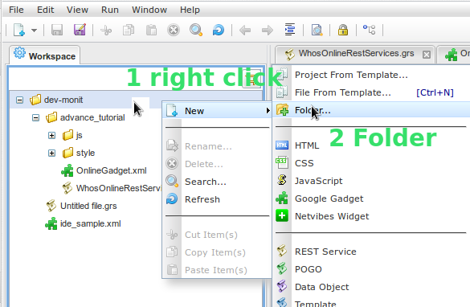Create new REST Service from submenu
This screenshot has width=470, height=307.
(372, 252)
